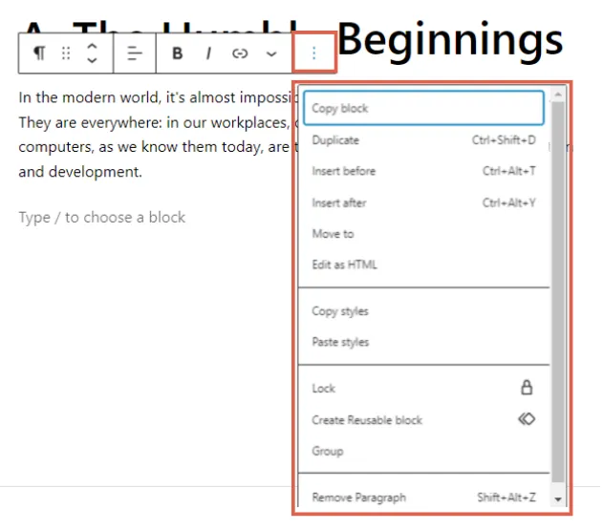Click the paragraph text starting 'In the modern world'
The width and height of the screenshot is (603, 530).
(x=157, y=135)
